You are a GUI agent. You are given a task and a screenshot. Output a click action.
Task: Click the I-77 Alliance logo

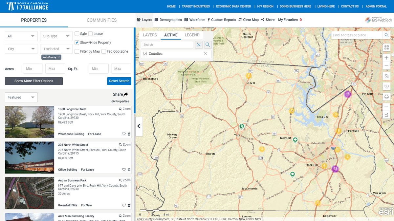[27, 6]
